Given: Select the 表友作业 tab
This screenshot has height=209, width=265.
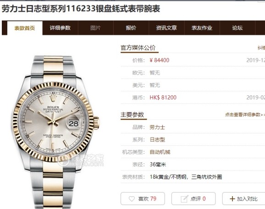Looking at the screenshot, I should point(202,28).
